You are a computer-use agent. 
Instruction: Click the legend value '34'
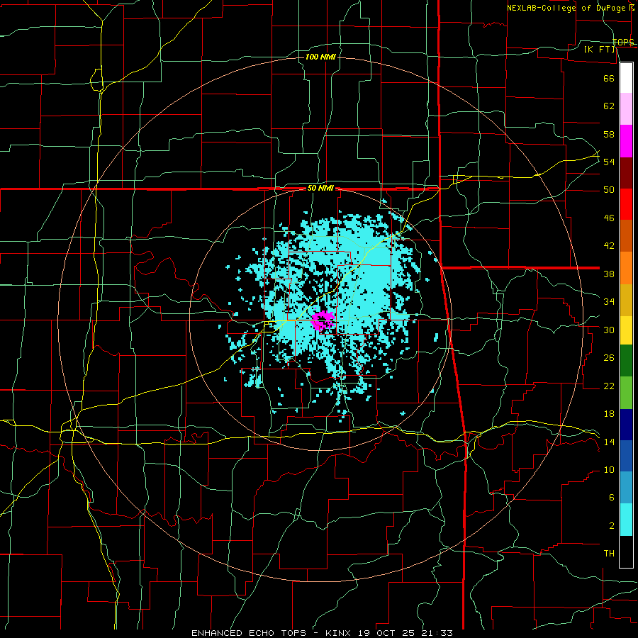(x=609, y=302)
